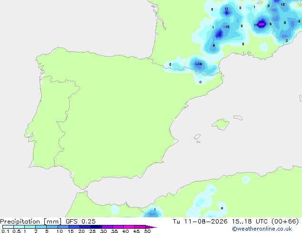Click the legend tick label '50'
The height and width of the screenshot is (233, 302).
point(147,231)
